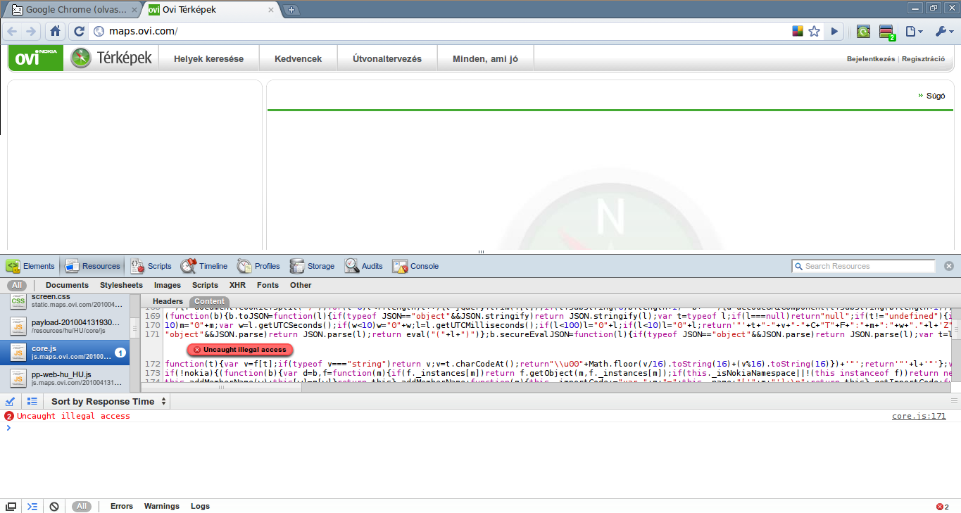Click the Search Resources field

[x=863, y=266]
